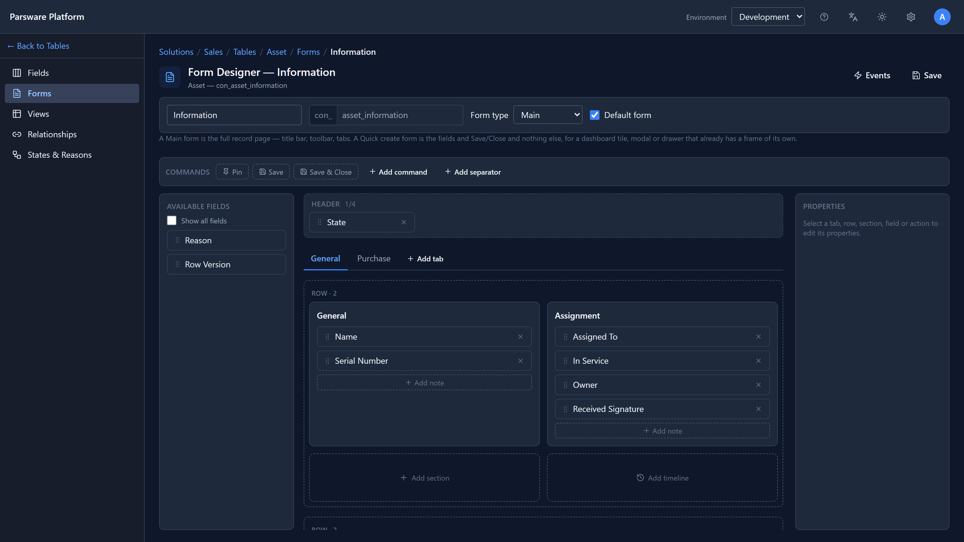Remove the Serial Number field

(x=520, y=361)
